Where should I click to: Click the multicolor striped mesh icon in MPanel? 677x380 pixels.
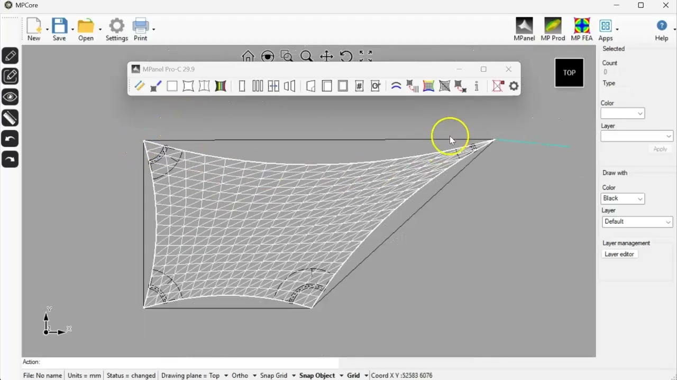221,86
